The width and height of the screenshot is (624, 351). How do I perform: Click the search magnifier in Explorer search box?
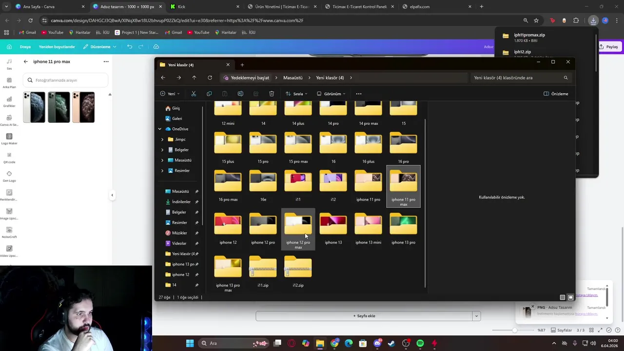pos(565,78)
